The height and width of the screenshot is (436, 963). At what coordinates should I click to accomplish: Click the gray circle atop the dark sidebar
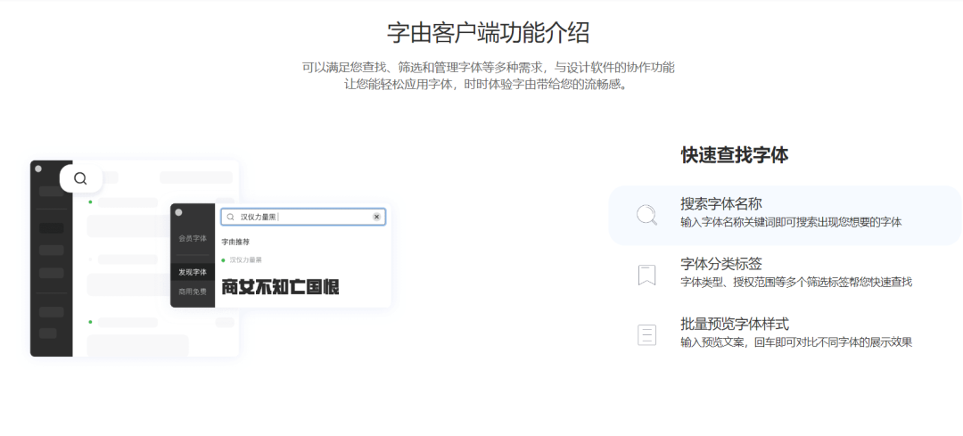38,168
